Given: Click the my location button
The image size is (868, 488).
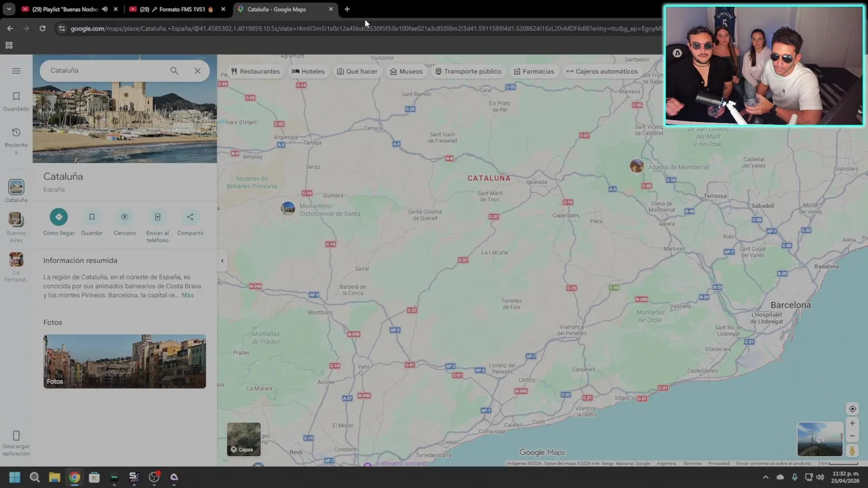Looking at the screenshot, I should tap(852, 409).
